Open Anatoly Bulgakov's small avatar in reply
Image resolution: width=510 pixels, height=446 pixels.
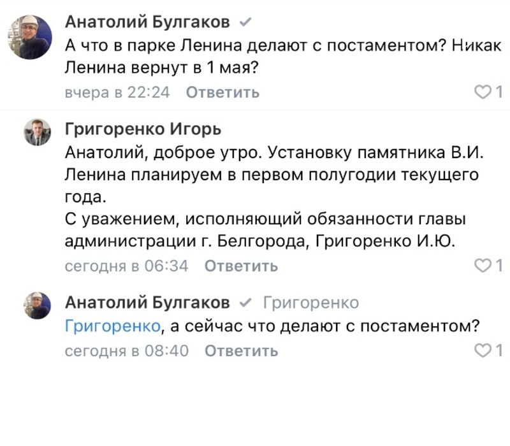(x=38, y=305)
